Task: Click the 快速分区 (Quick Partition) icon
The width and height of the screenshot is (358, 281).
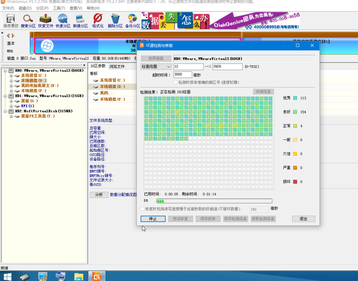Action: pos(63,21)
